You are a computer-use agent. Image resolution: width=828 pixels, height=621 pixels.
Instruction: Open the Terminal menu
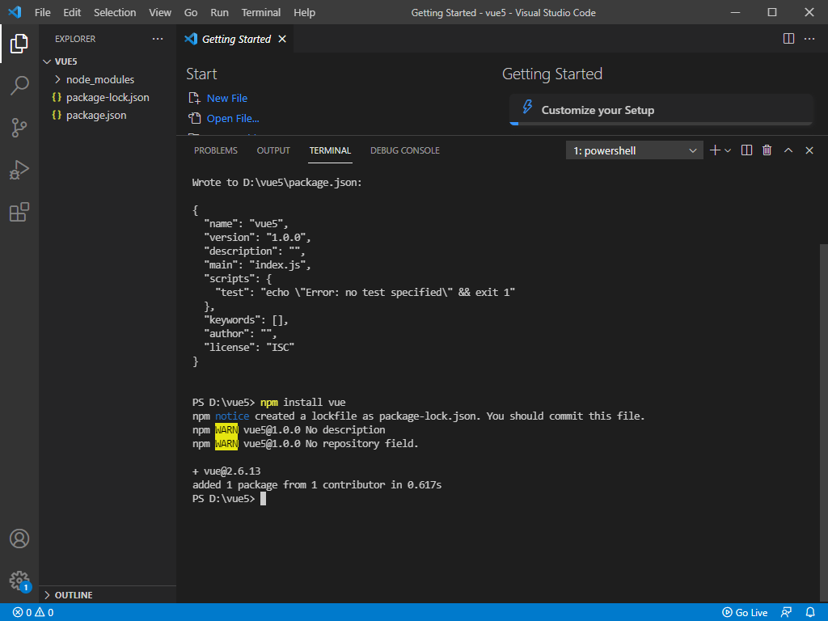(x=261, y=12)
